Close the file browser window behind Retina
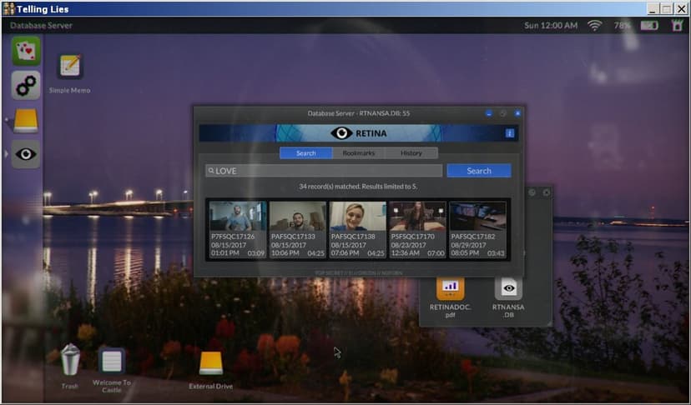Image resolution: width=691 pixels, height=405 pixels. [x=546, y=192]
